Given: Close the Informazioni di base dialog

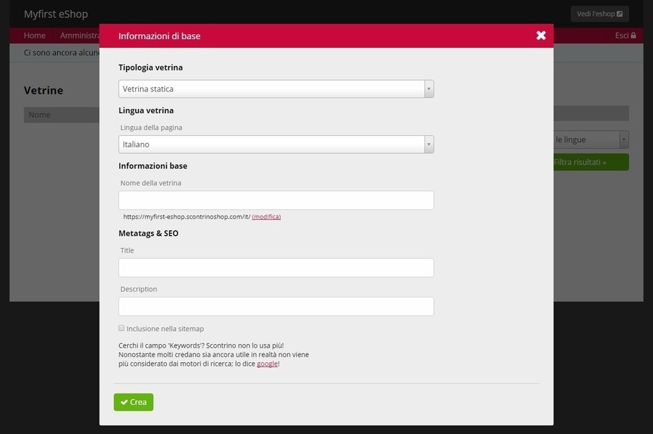Looking at the screenshot, I should pos(541,36).
